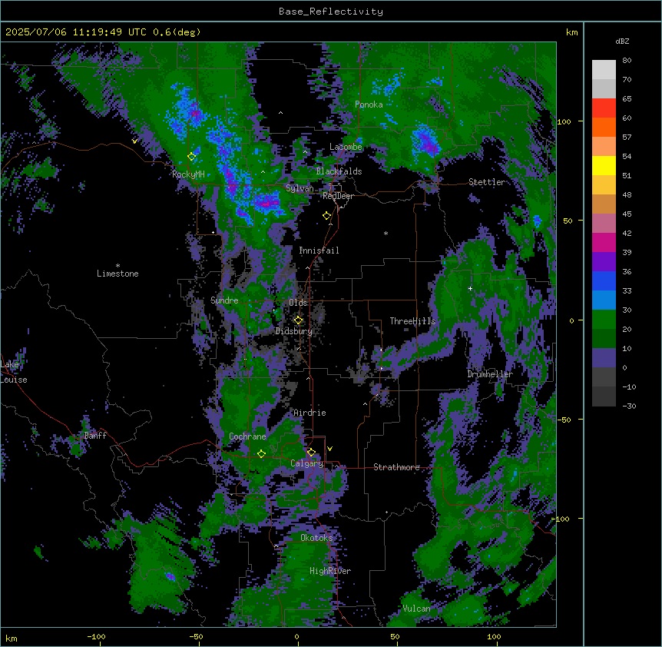The width and height of the screenshot is (662, 647).
Task: Click the Airdrie city label
Action: pyautogui.click(x=310, y=413)
